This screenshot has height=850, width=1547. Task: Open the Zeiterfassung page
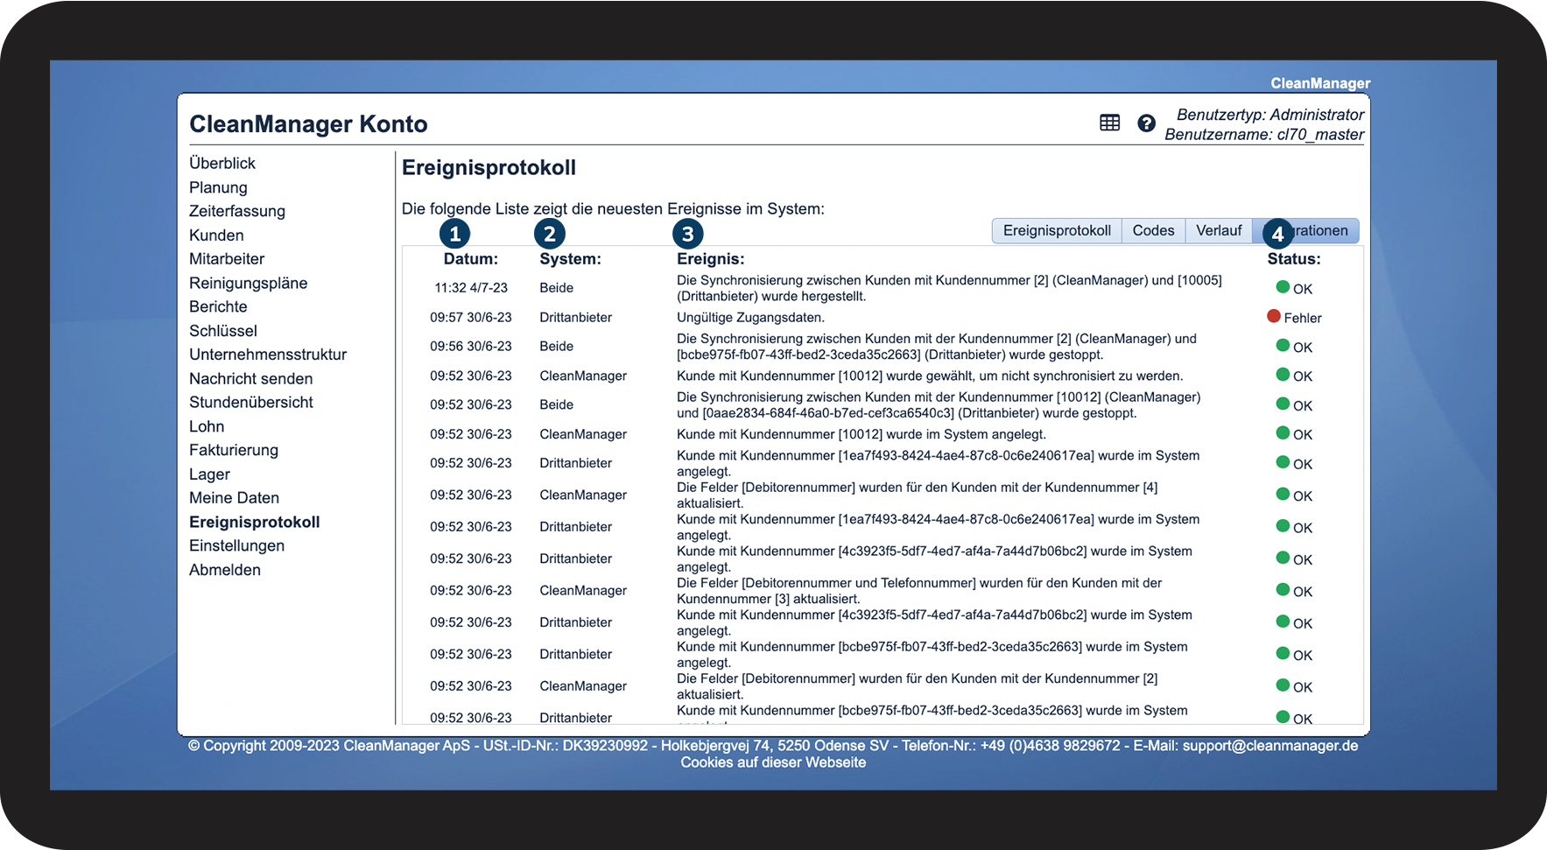pos(237,211)
